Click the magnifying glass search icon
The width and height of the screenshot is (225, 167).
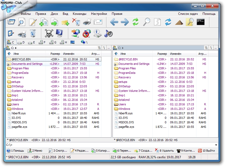(x=147, y=22)
